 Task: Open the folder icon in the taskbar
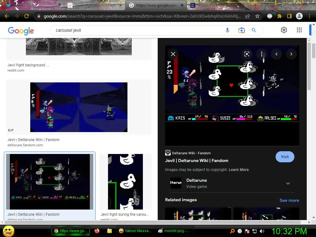pyautogui.click(x=110, y=231)
